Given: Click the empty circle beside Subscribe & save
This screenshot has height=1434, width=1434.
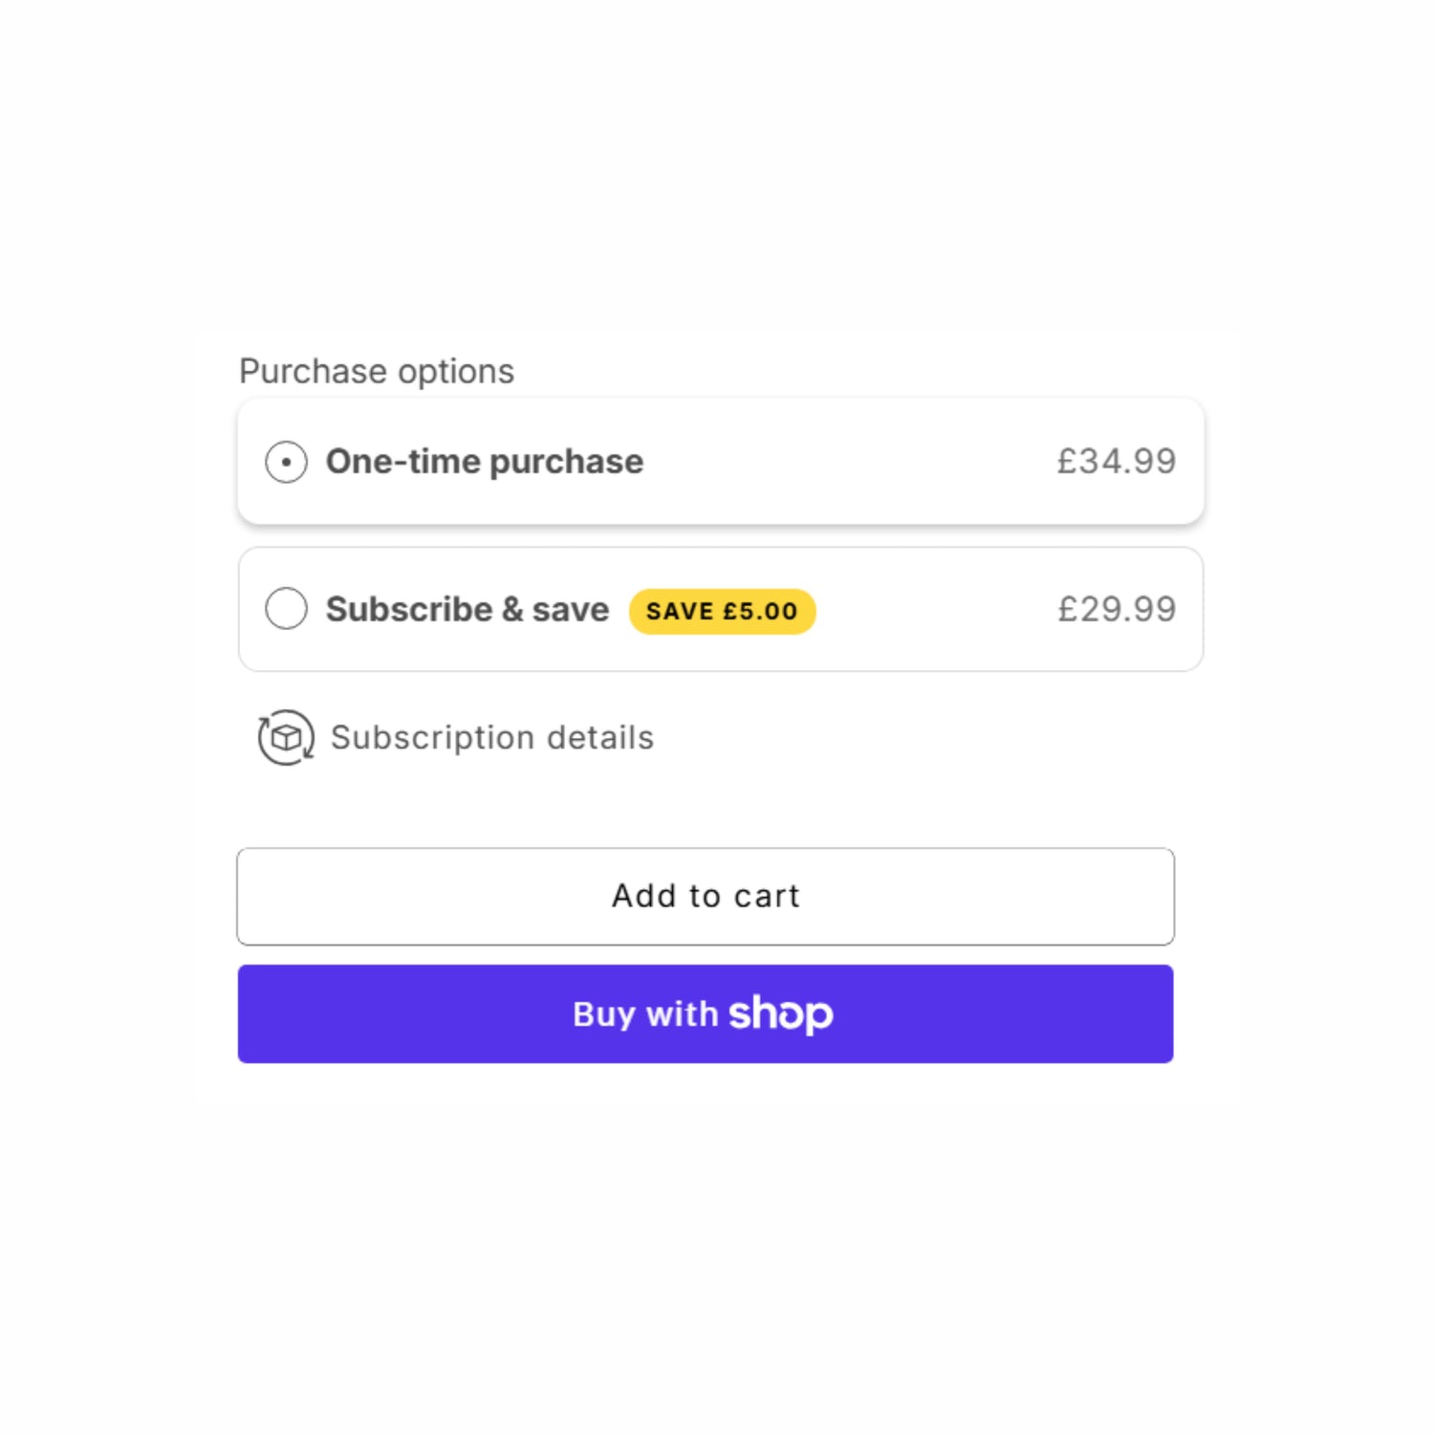Looking at the screenshot, I should pyautogui.click(x=286, y=609).
